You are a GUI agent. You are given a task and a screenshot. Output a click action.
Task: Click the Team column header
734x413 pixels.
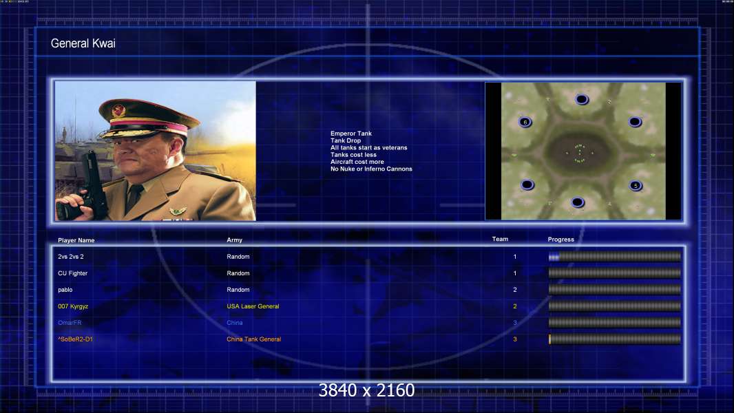pos(500,239)
